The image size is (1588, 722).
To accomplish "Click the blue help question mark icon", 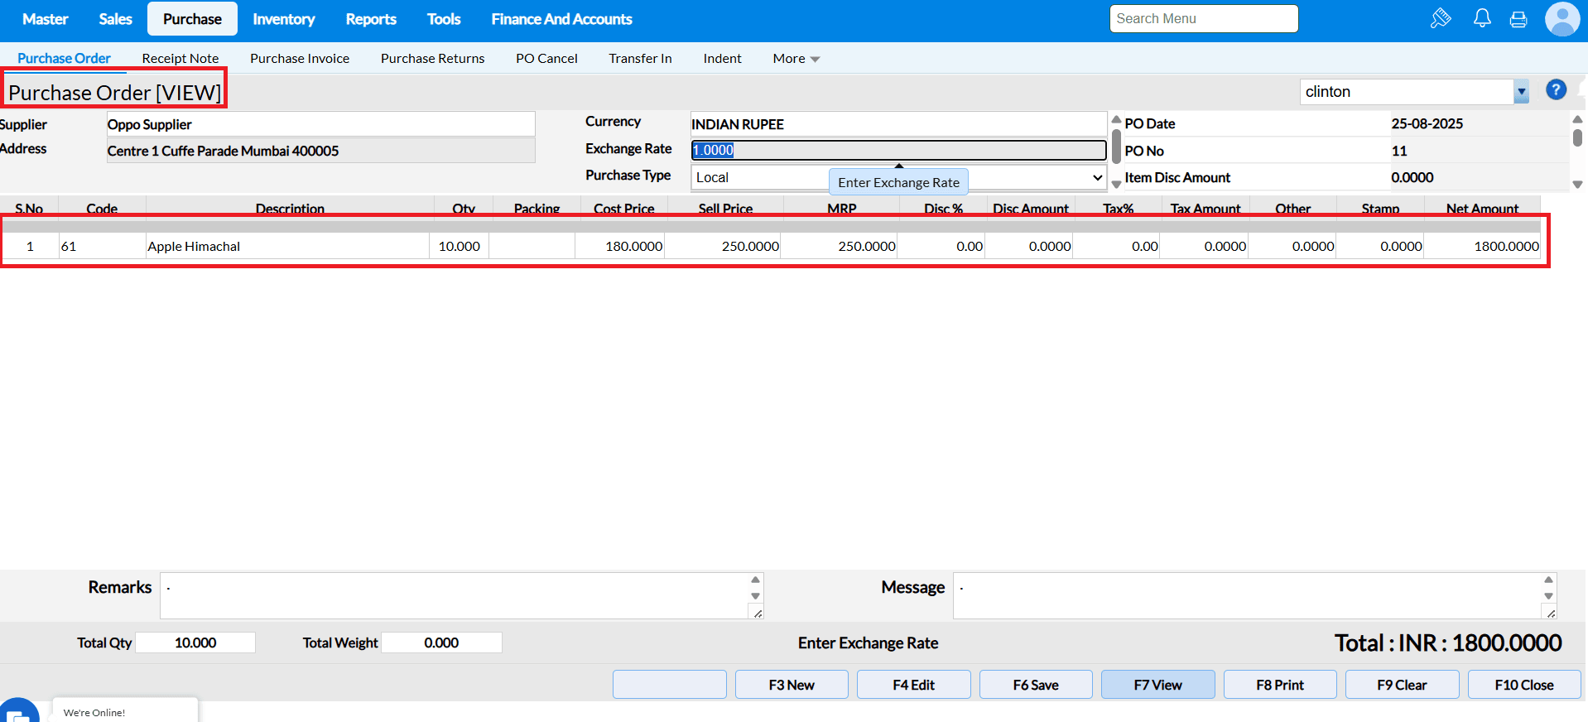I will point(1556,90).
